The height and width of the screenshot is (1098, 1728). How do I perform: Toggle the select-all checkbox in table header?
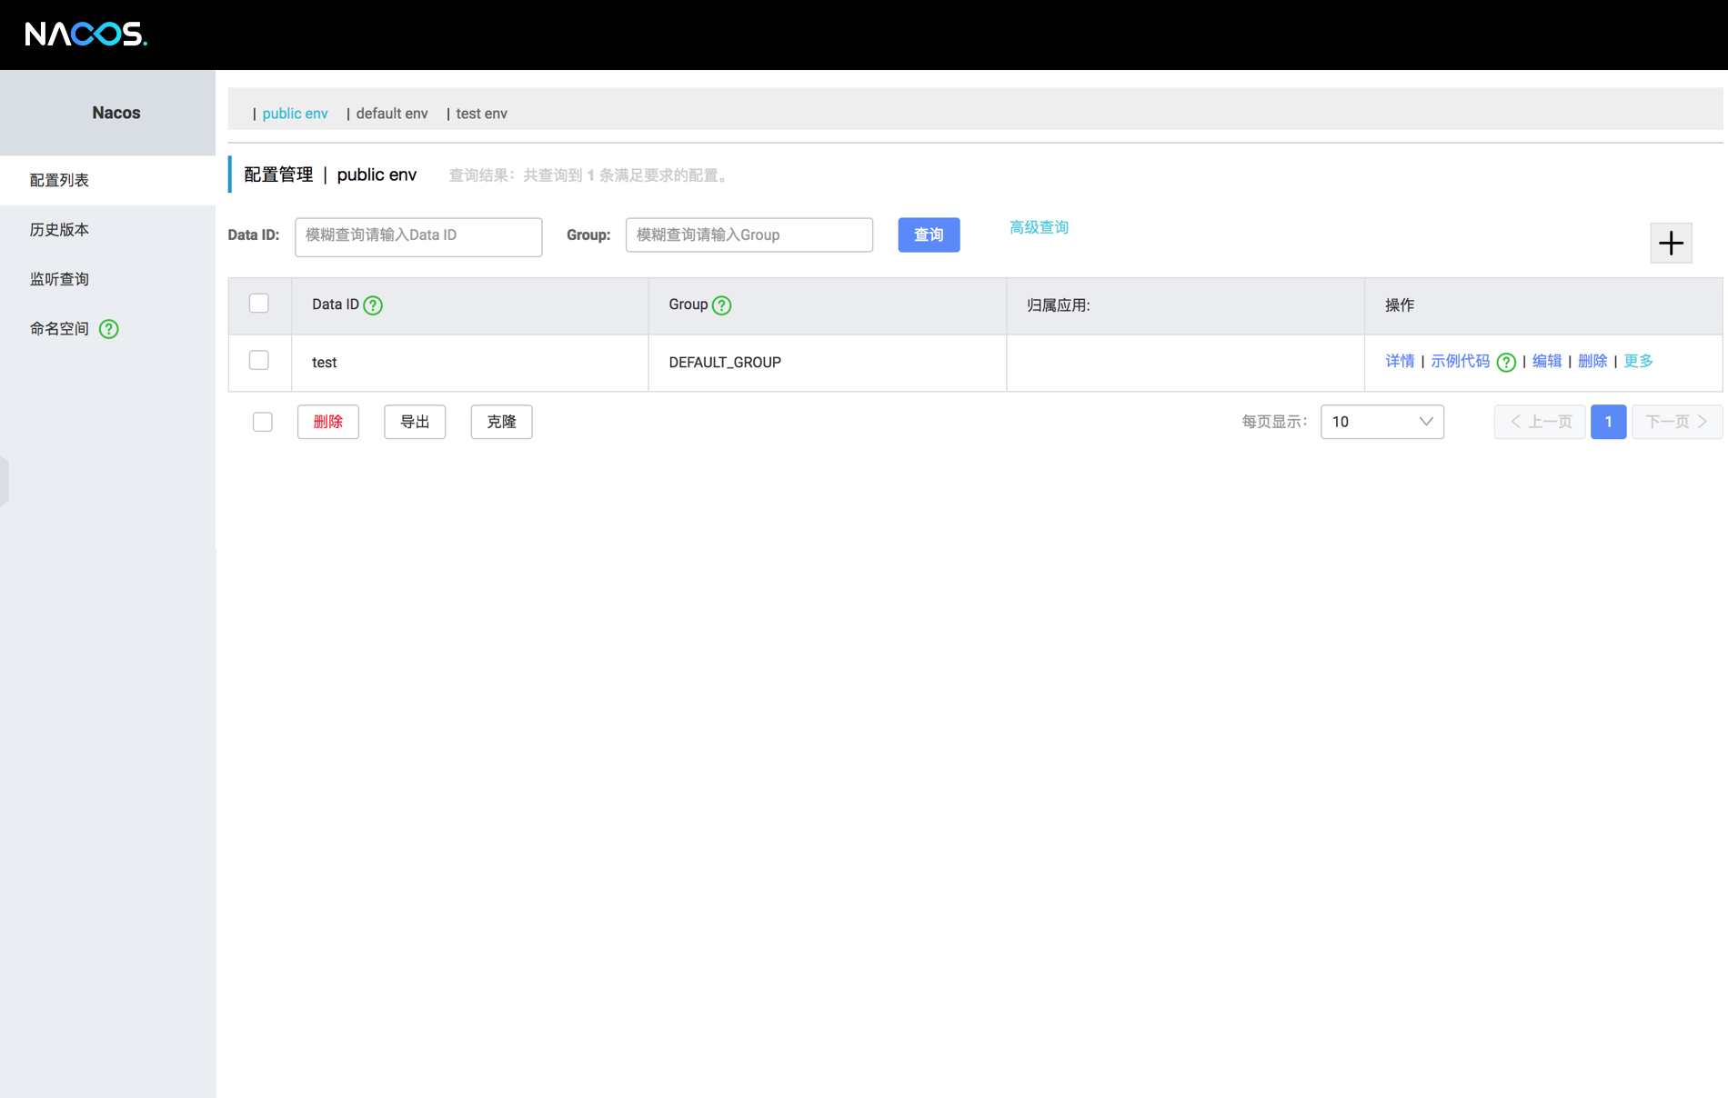click(259, 304)
